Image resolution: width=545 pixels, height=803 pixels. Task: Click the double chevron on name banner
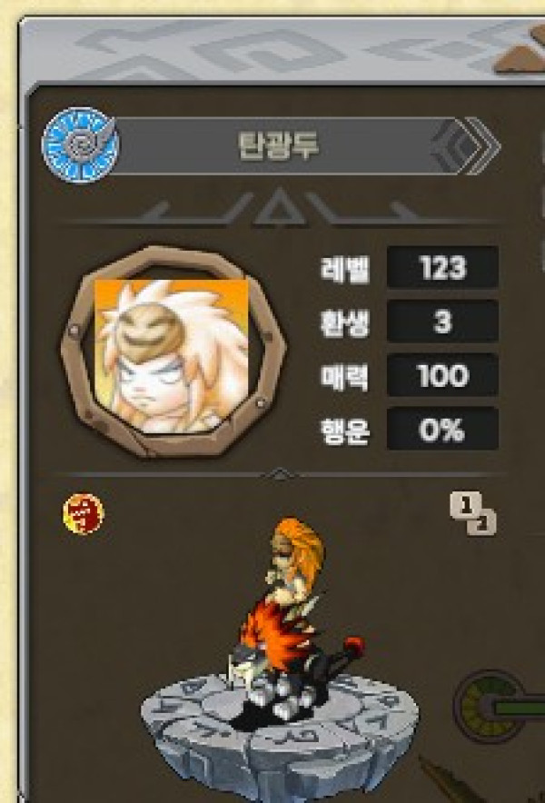tap(467, 146)
